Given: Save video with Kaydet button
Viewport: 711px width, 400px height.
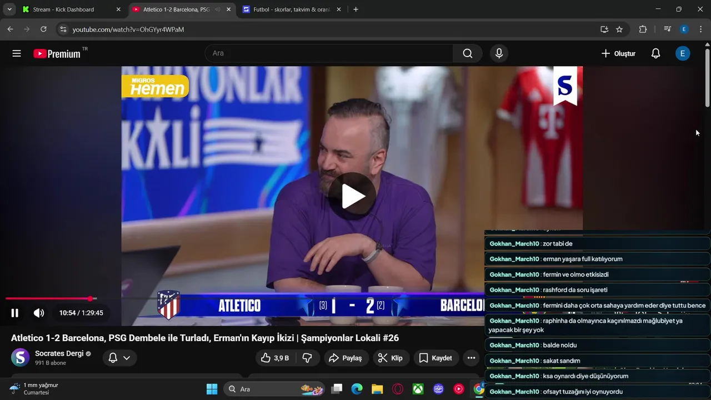Looking at the screenshot, I should pos(436,358).
